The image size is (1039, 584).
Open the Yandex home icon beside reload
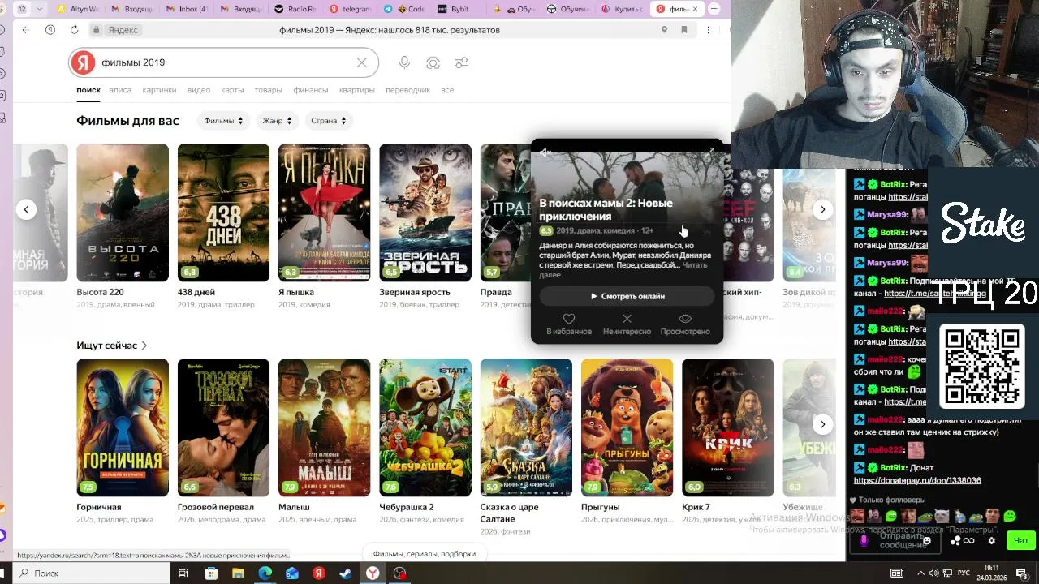pyautogui.click(x=50, y=30)
